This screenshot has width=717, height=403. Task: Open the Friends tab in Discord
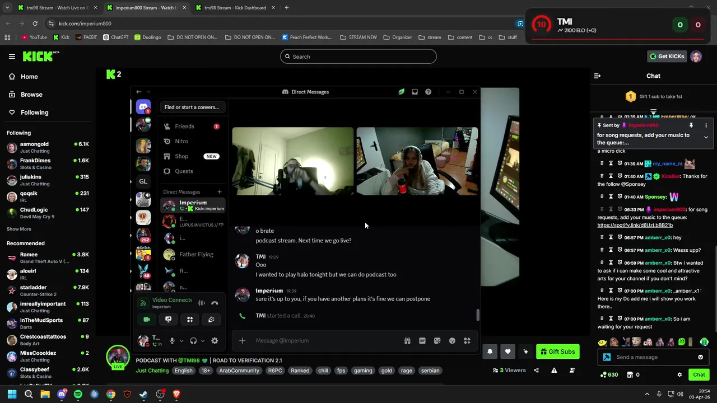pyautogui.click(x=192, y=126)
